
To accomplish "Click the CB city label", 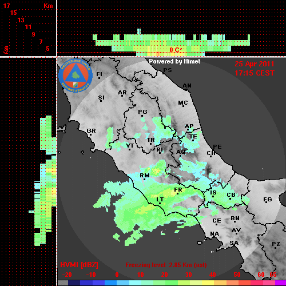I will [231, 196].
